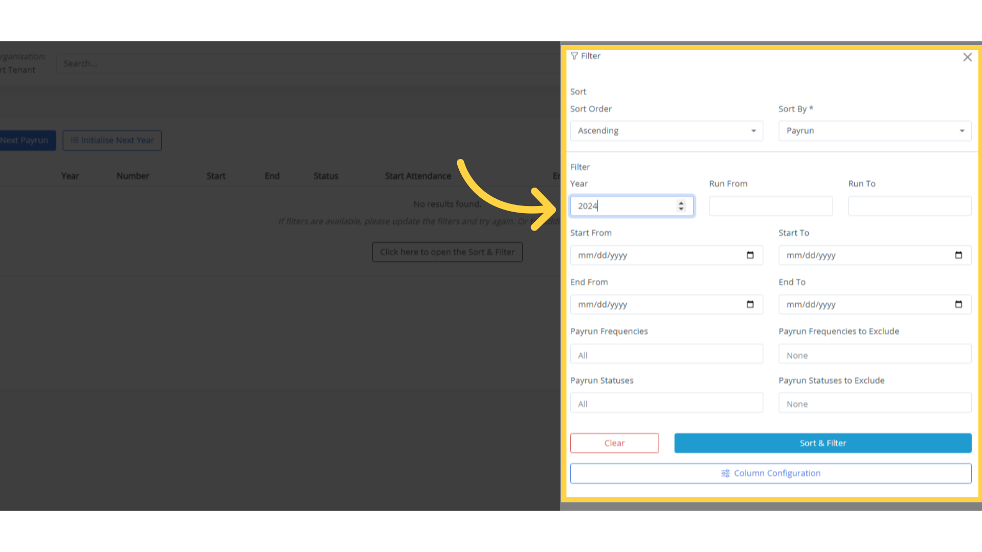Viewport: 982px width, 552px height.
Task: Increment the Year using the stepper arrows
Action: pos(681,203)
